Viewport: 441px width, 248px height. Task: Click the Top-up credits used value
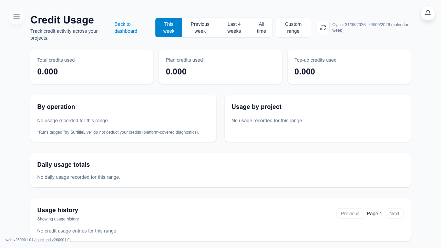tap(305, 72)
